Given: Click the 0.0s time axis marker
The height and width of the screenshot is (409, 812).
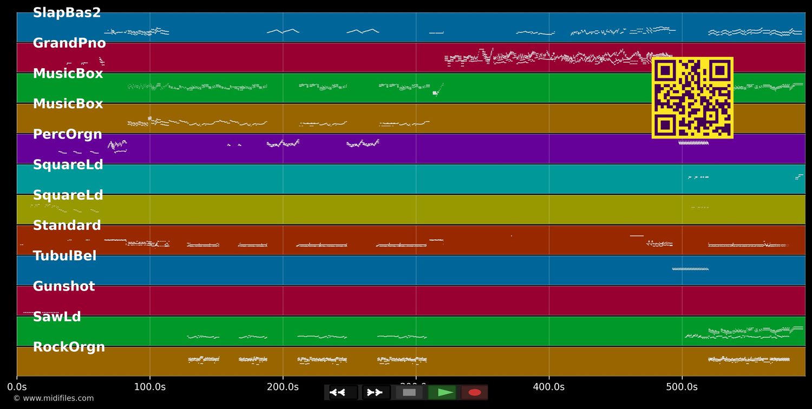Looking at the screenshot, I should click(x=17, y=387).
